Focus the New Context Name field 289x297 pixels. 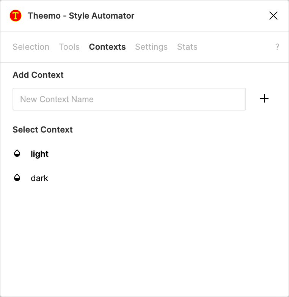[129, 99]
